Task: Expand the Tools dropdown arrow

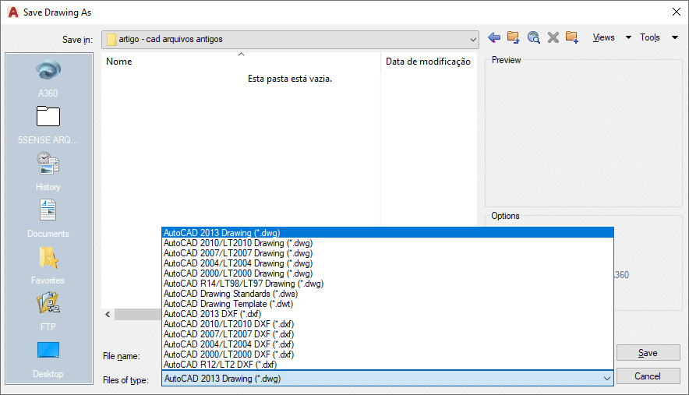Action: 675,38
